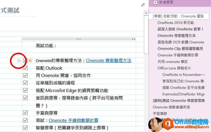Viewport: 211px width, 132px height.
Task: Open the OneNote in November subpage
Action: click(x=183, y=75)
